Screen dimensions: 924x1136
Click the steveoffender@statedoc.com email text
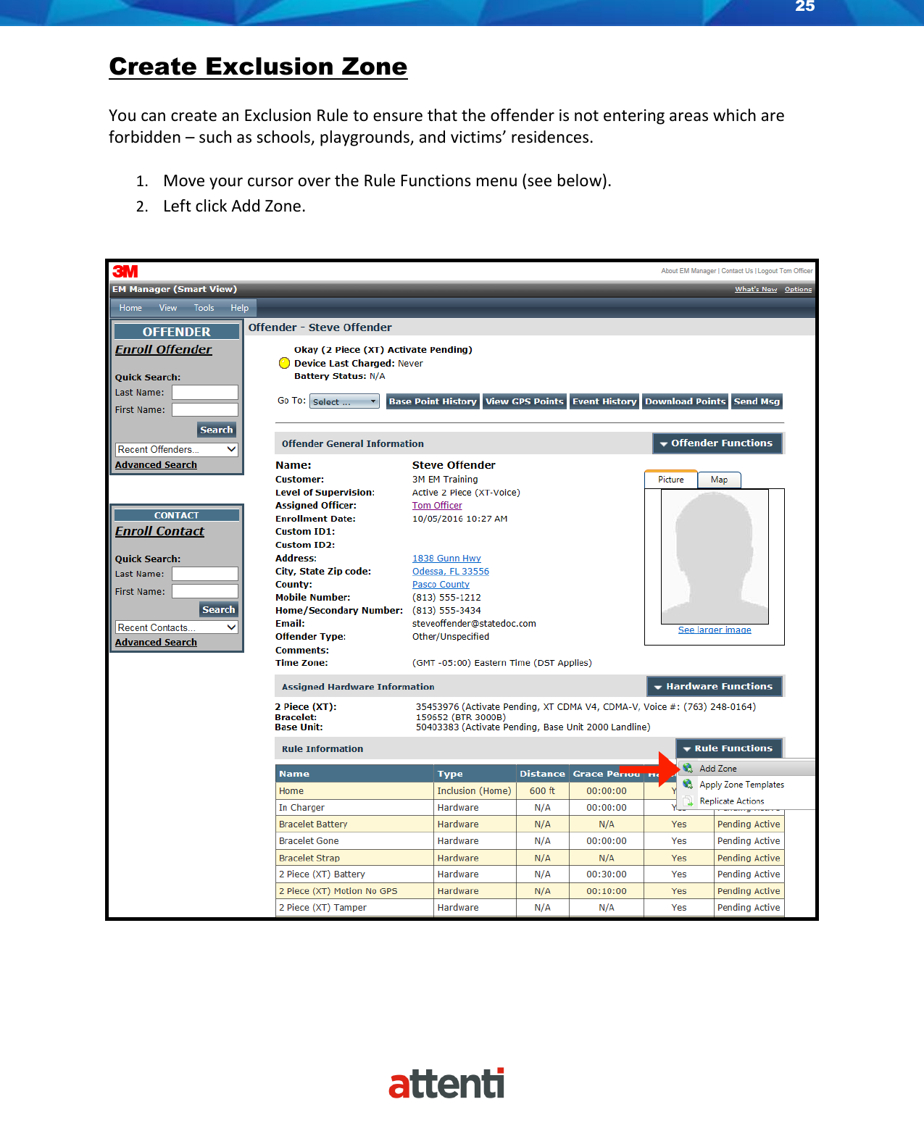point(474,624)
